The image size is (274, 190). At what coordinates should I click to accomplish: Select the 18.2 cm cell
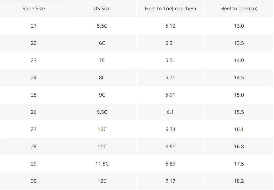(x=239, y=181)
